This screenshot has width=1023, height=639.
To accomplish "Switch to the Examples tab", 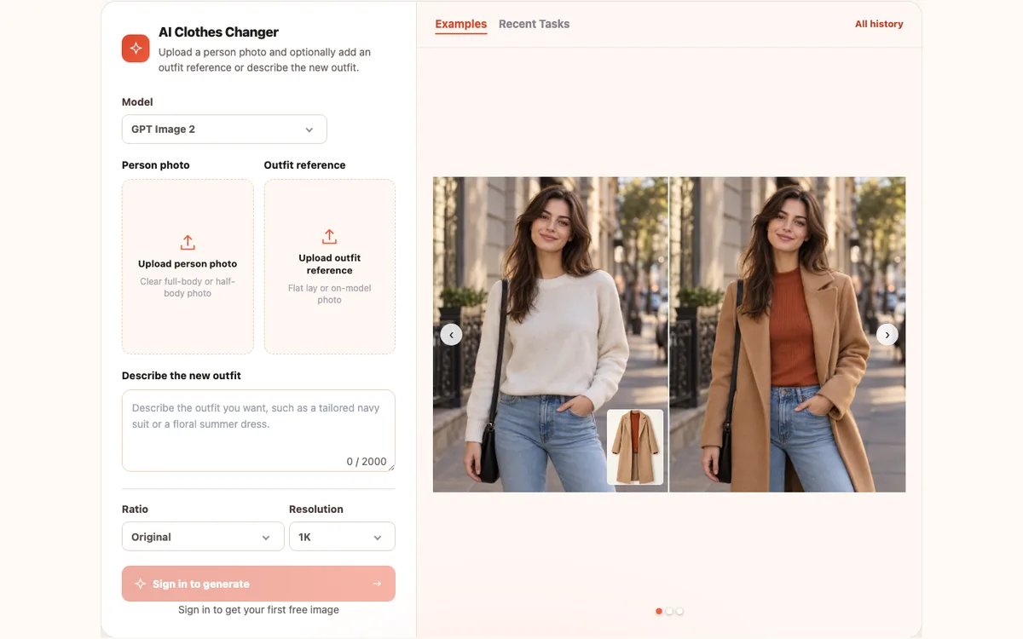I will click(461, 24).
